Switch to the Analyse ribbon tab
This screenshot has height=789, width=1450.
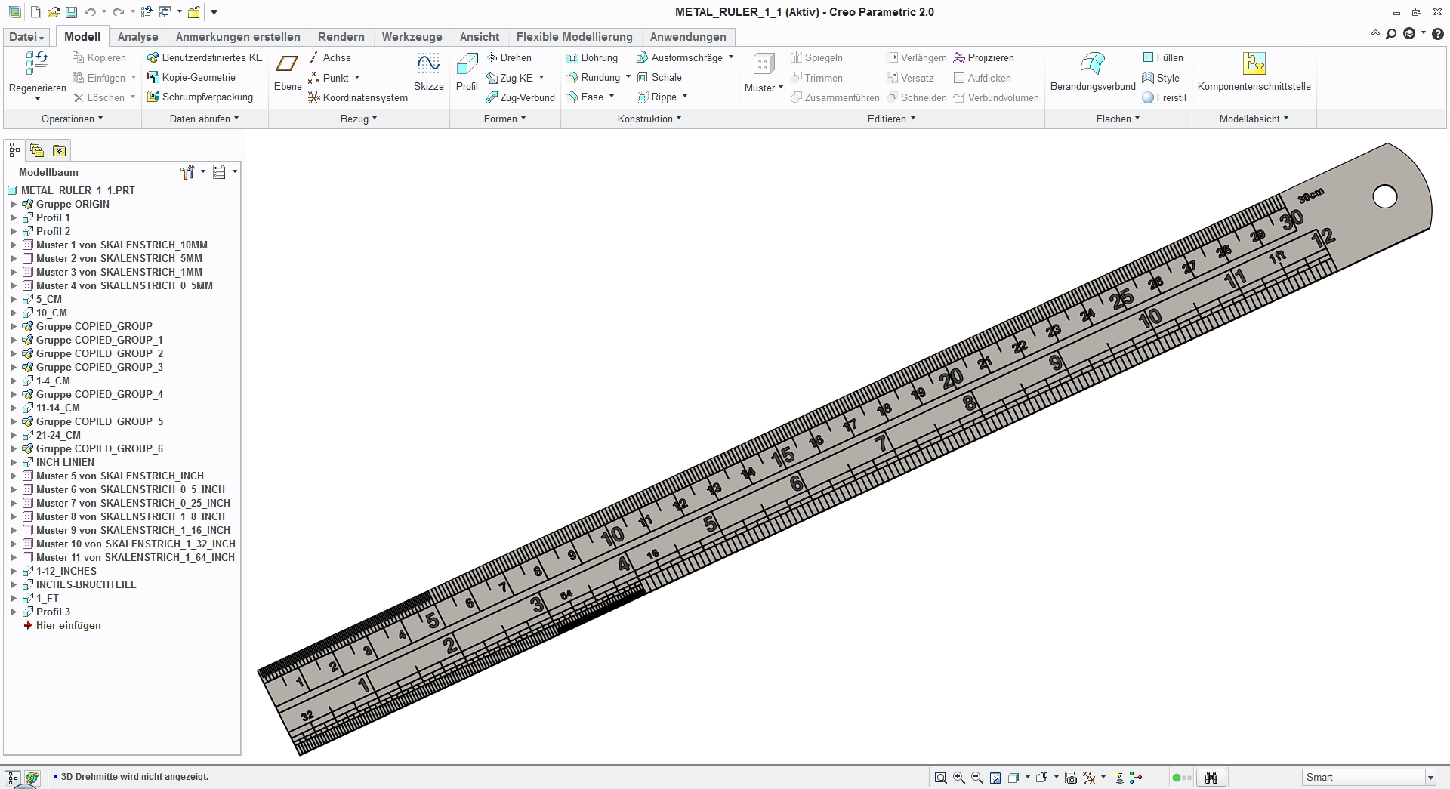click(x=137, y=37)
